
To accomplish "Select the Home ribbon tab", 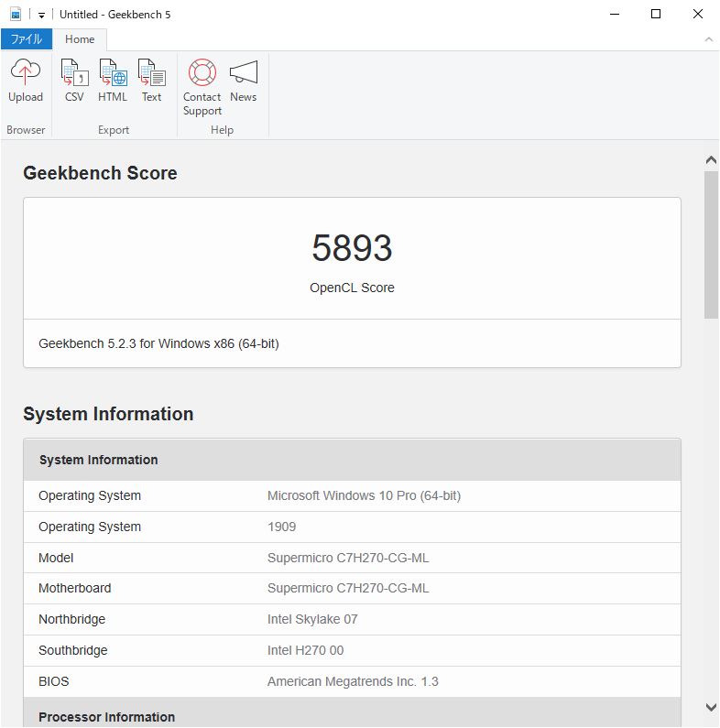I will (x=80, y=39).
